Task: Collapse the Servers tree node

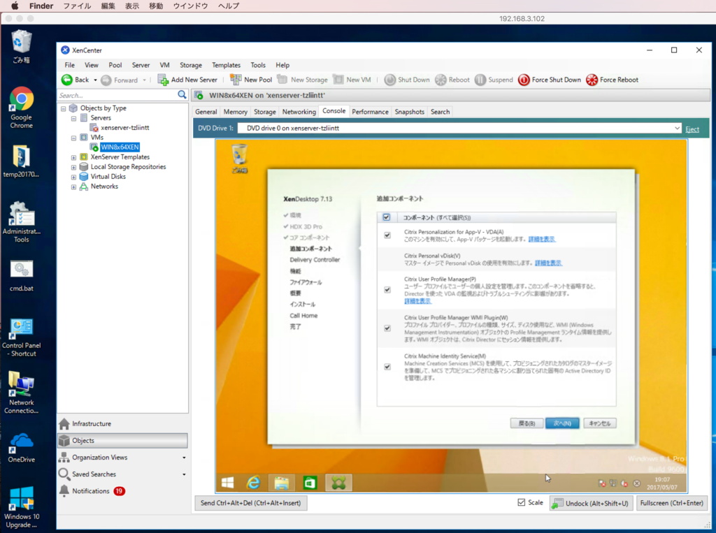Action: click(x=73, y=119)
